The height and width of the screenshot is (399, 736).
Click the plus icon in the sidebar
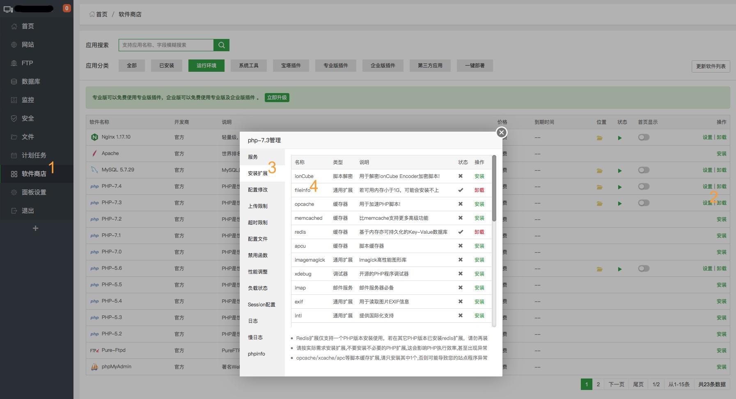point(36,228)
